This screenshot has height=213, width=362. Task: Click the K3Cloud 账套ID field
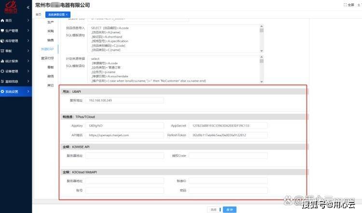[228, 181]
